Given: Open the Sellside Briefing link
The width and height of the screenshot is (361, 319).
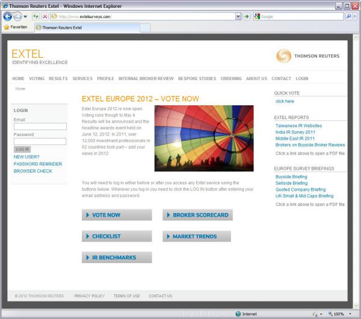Looking at the screenshot, I should [x=291, y=183].
